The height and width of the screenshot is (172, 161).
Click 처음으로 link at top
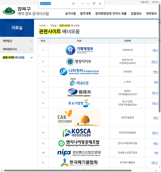144,2
